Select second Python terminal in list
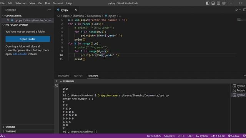 [239, 90]
